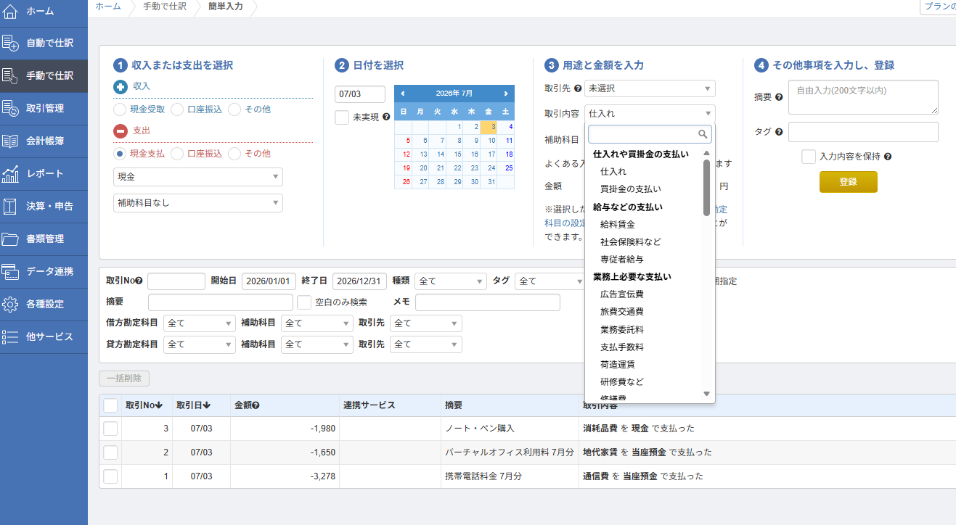Open the settlement and filing icon

[10, 207]
